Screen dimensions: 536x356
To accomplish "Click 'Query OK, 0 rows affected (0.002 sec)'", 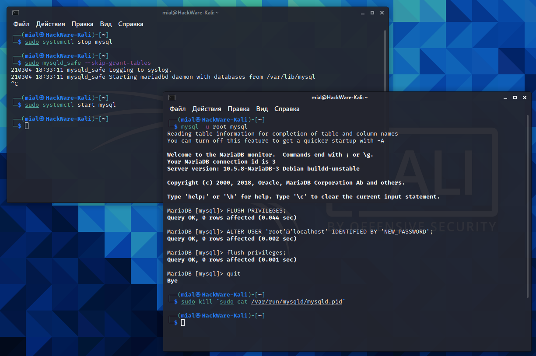I will 232,239.
